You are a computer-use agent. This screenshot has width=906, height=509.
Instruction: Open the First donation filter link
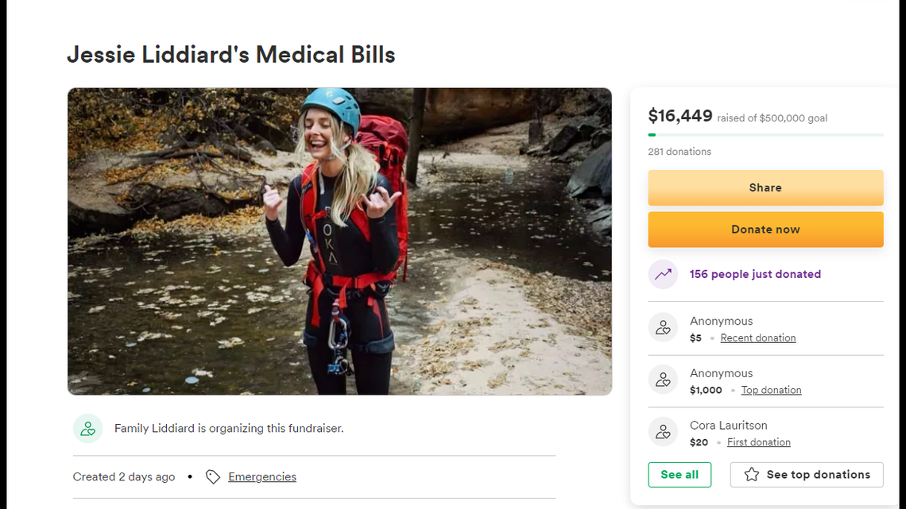(758, 442)
